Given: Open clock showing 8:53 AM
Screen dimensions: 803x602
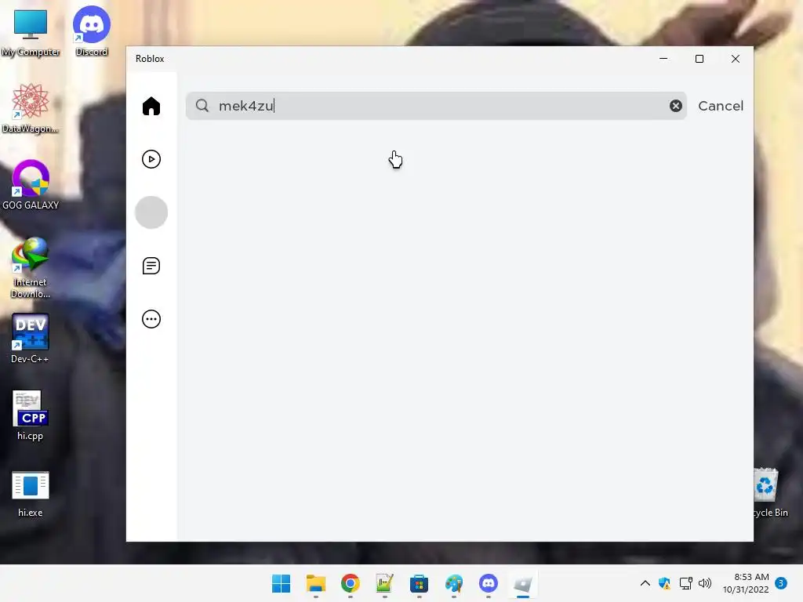Looking at the screenshot, I should tap(746, 583).
